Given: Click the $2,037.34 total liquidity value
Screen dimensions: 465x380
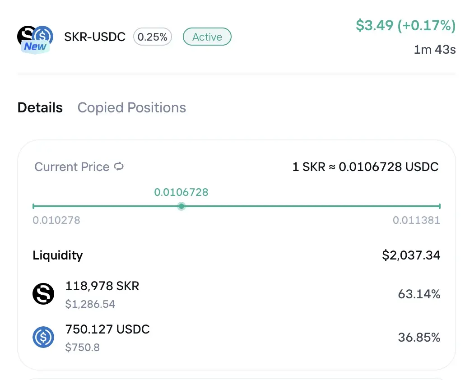Looking at the screenshot, I should [411, 255].
